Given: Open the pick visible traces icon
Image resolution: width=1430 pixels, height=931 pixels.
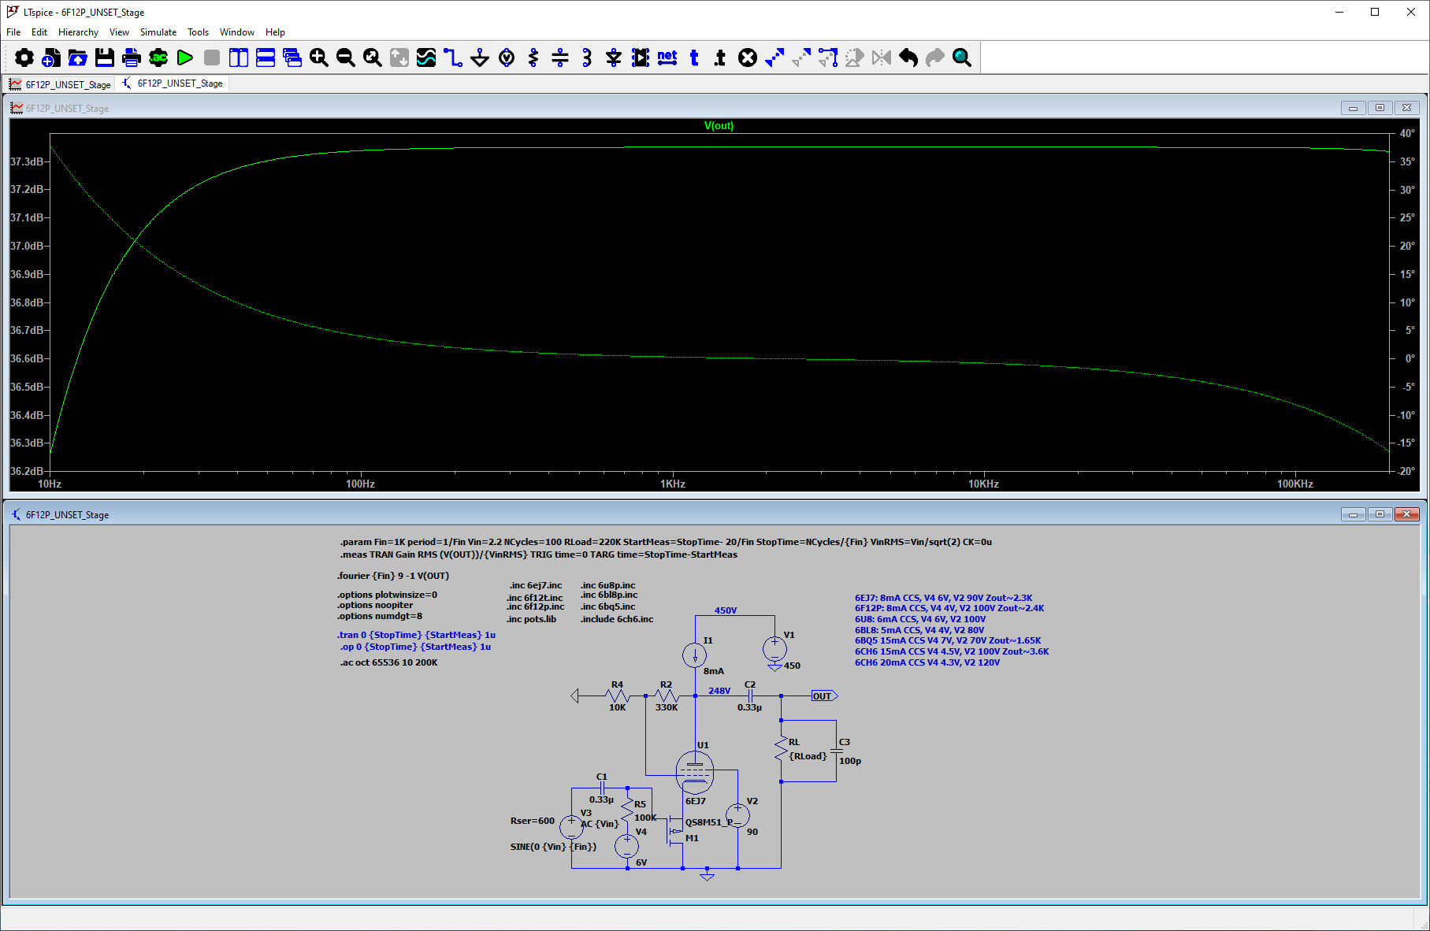Looking at the screenshot, I should [426, 57].
